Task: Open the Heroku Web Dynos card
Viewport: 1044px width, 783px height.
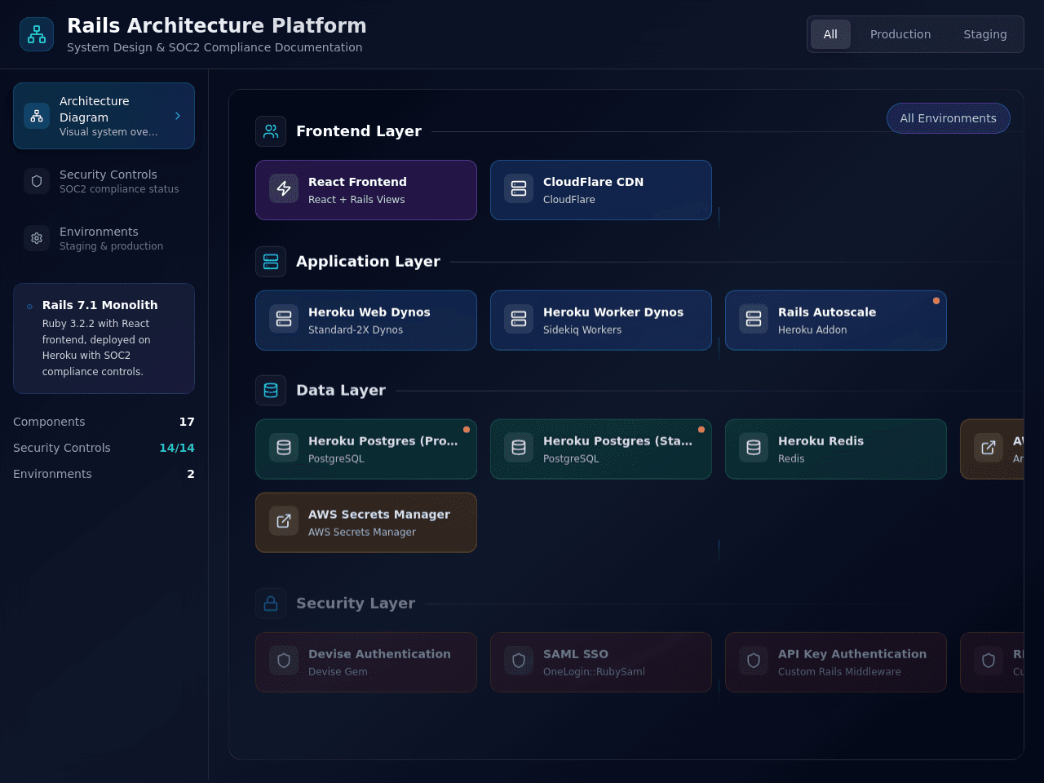Action: tap(366, 321)
